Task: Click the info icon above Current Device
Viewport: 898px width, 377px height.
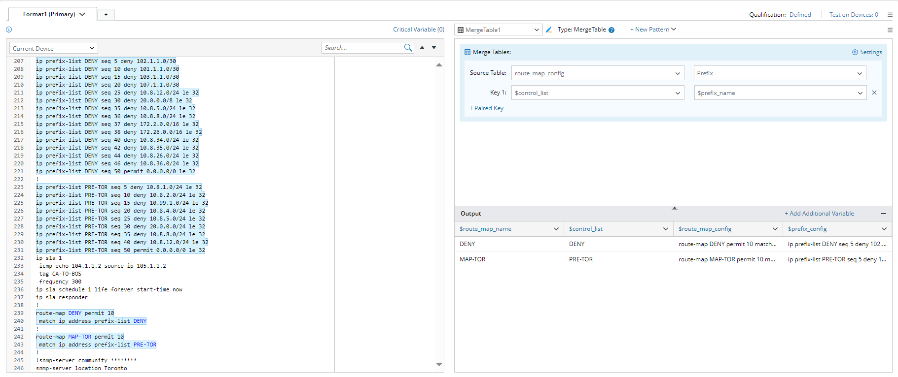Action: click(x=9, y=30)
